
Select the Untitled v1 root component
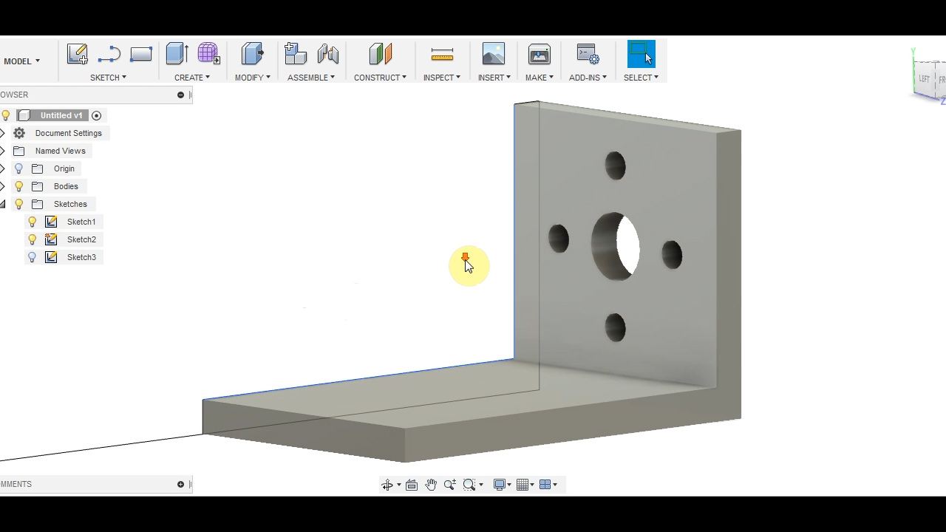click(61, 115)
